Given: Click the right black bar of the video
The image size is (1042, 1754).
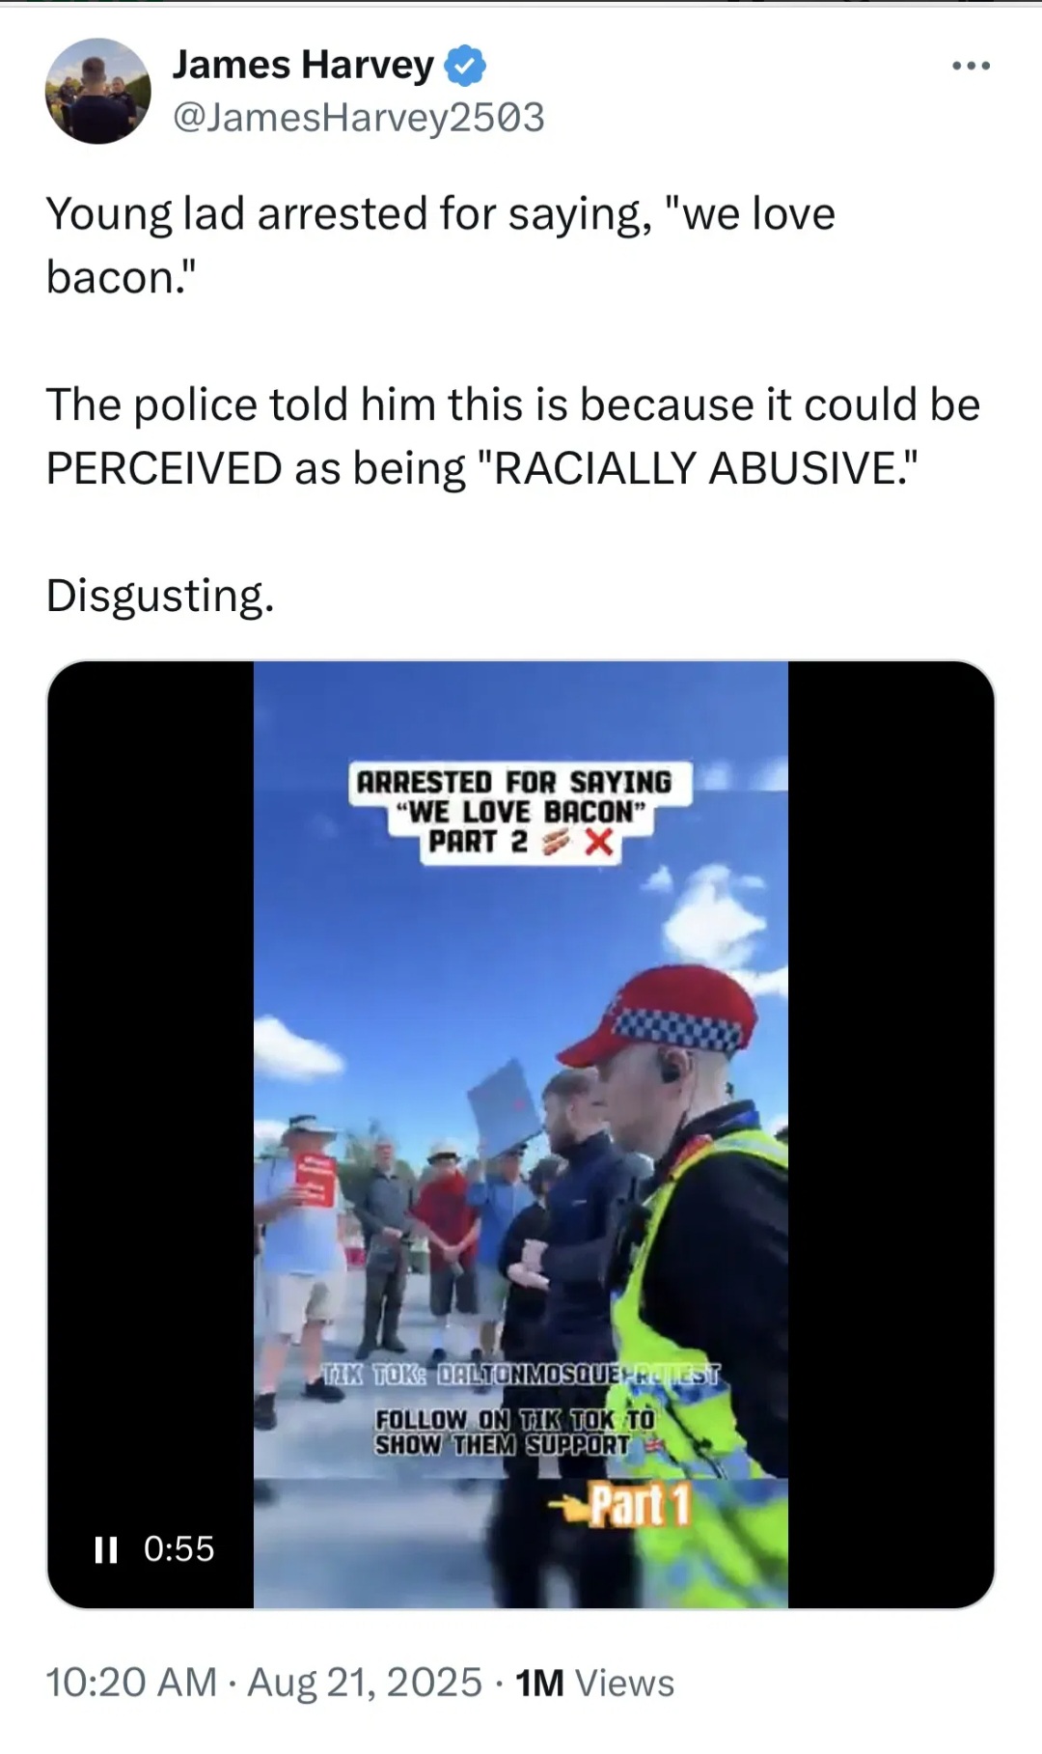Looking at the screenshot, I should [891, 1134].
